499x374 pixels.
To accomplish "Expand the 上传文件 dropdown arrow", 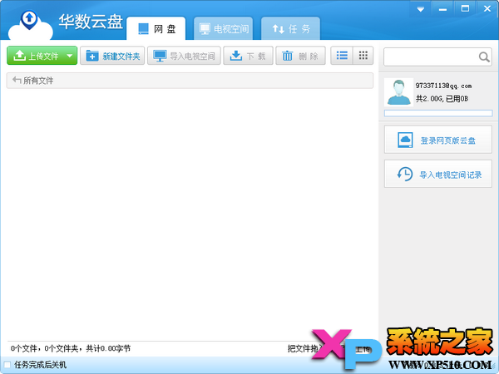I will coord(70,56).
